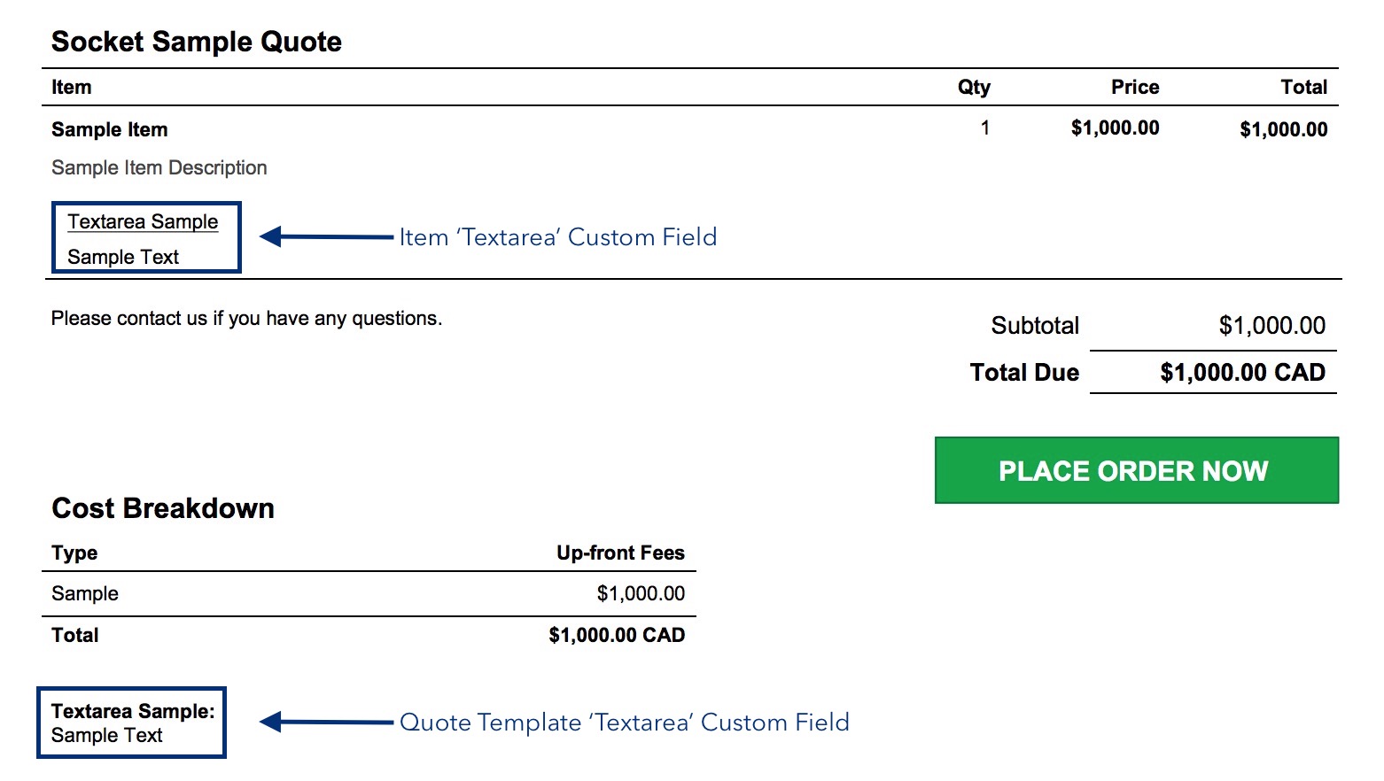
Task: Click the contact us message text
Action: pyautogui.click(x=246, y=319)
